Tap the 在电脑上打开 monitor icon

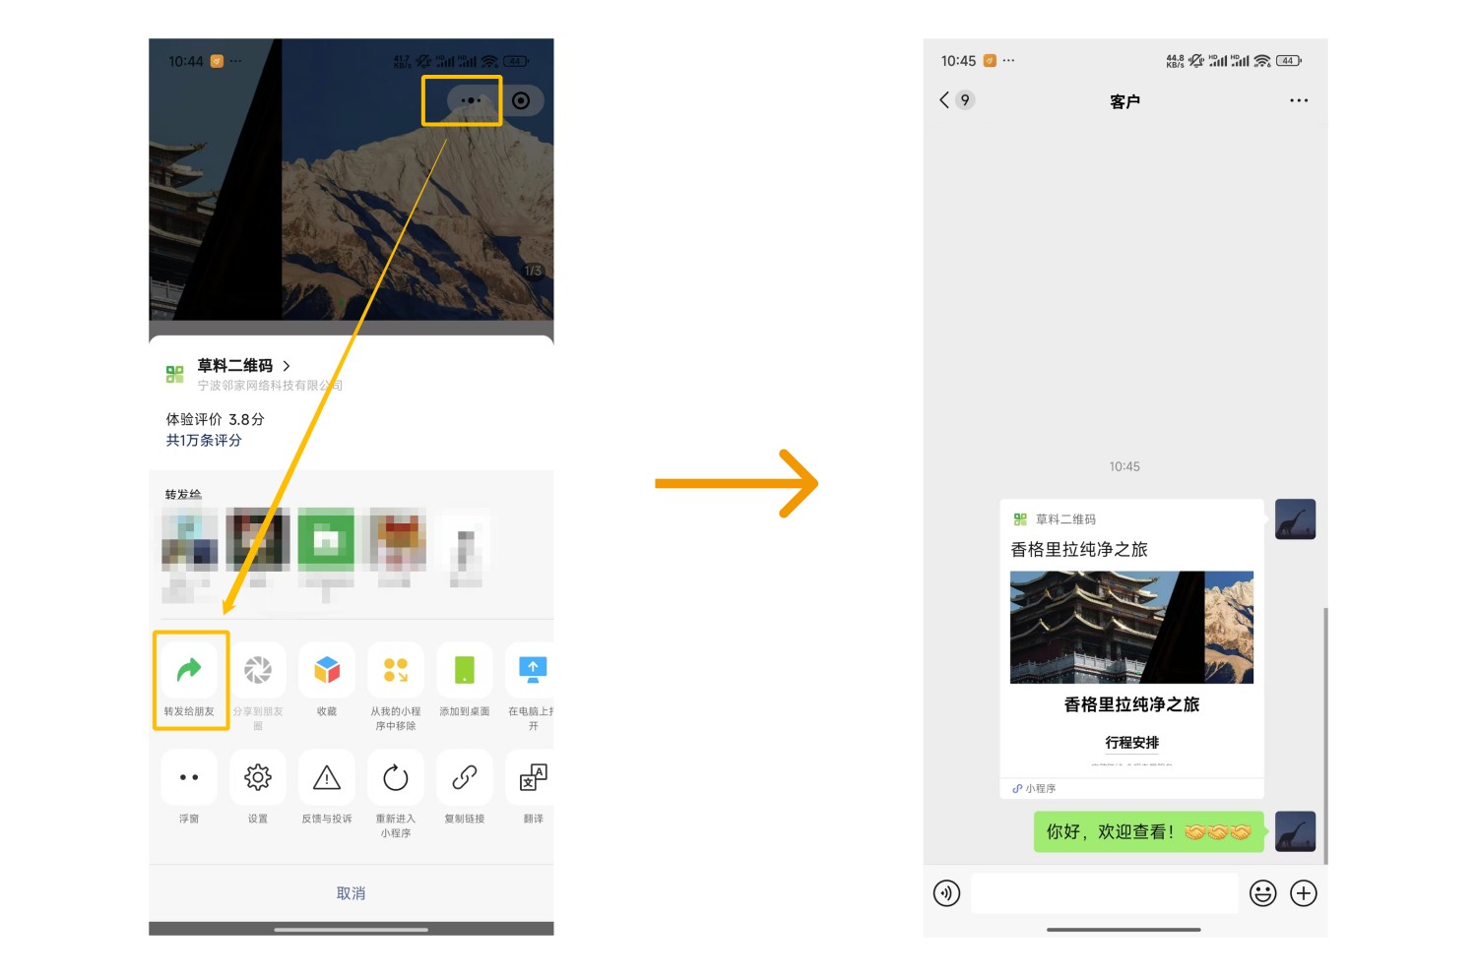point(532,670)
